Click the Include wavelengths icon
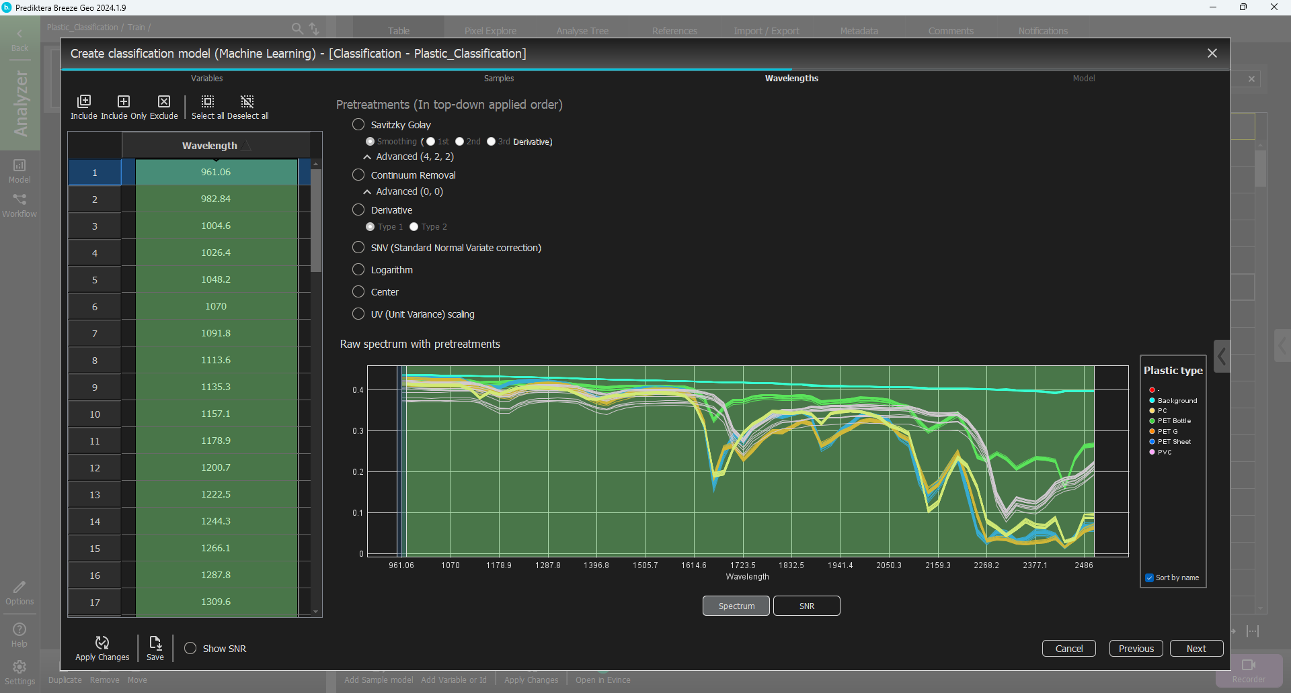 point(84,102)
